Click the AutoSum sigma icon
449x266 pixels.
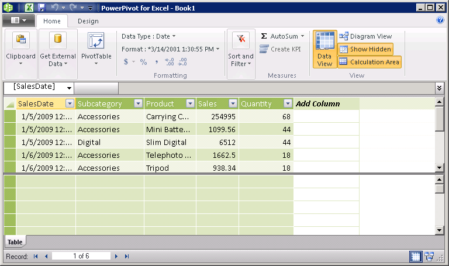(x=264, y=36)
